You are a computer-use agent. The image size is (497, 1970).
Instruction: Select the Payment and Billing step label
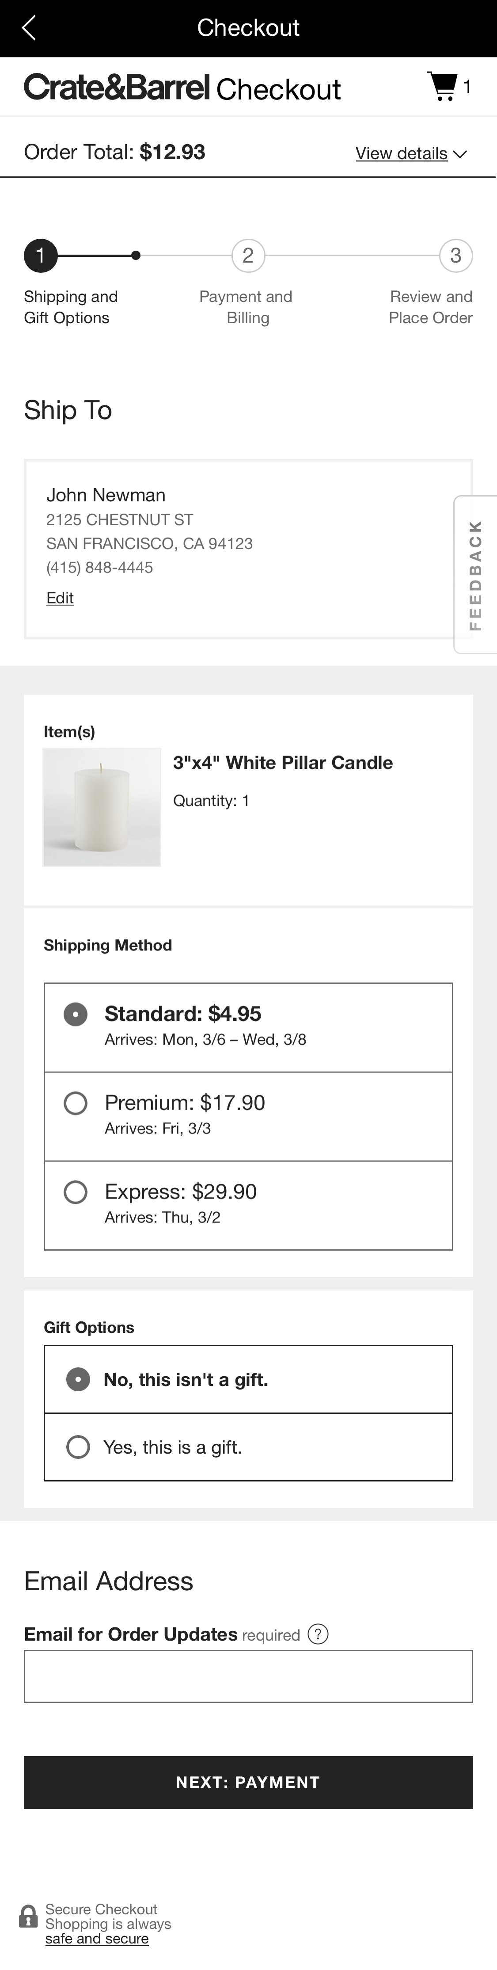[x=246, y=307]
